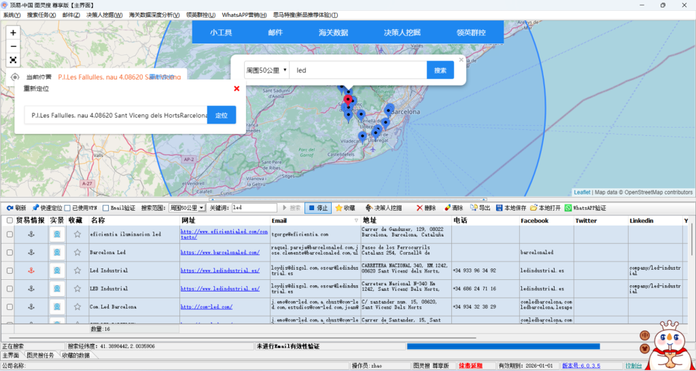Click the 停止 stop button in toolbar
This screenshot has width=696, height=371.
pos(318,208)
